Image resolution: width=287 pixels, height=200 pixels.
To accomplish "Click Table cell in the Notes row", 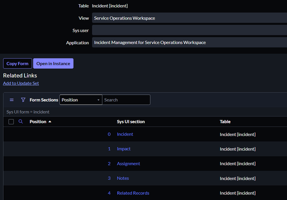I will coord(237,179).
